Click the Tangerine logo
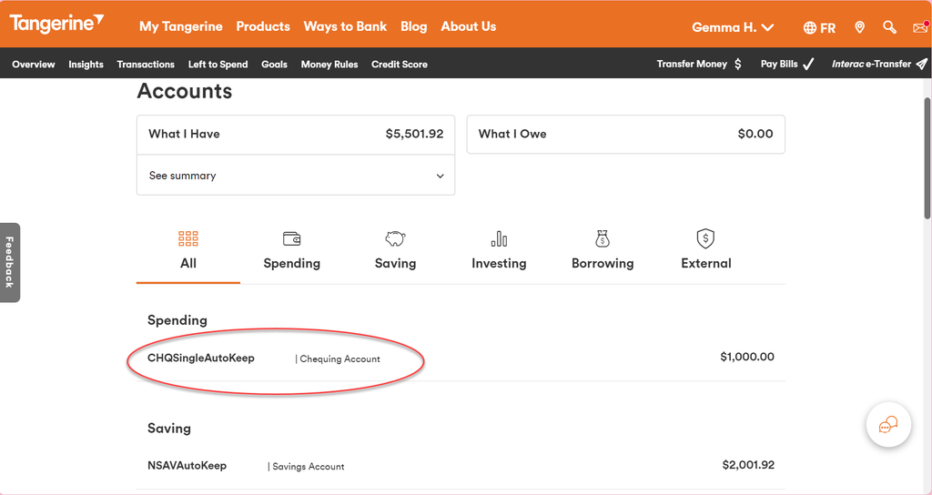The image size is (932, 495). click(x=56, y=24)
